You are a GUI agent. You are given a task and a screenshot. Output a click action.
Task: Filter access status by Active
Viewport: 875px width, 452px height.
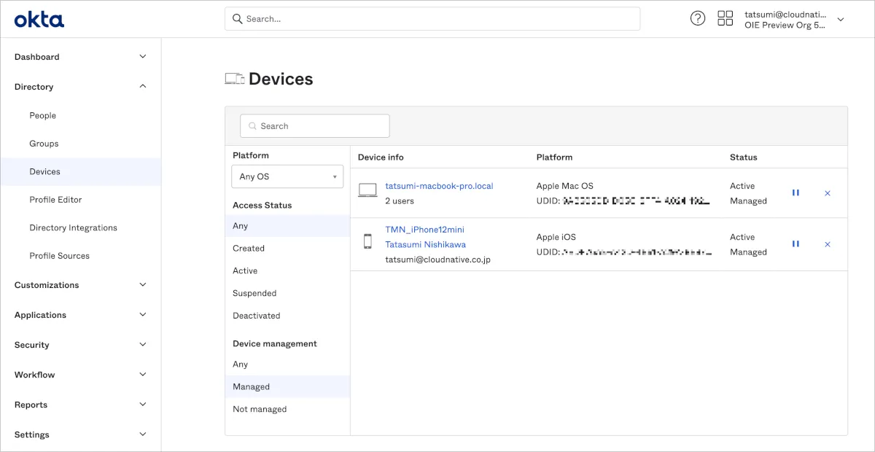pos(245,270)
